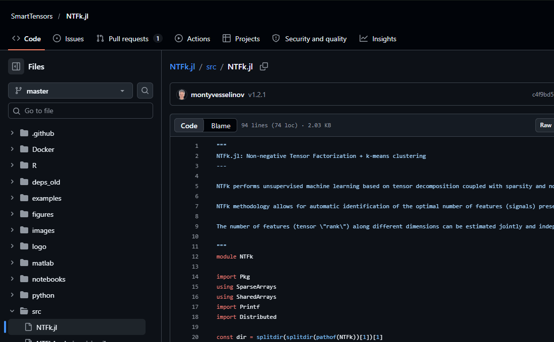This screenshot has height=342, width=554.
Task: Open the notebooks folder icon
Action: (x=24, y=279)
